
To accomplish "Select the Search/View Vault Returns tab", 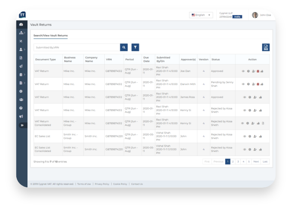I will coord(51,36).
